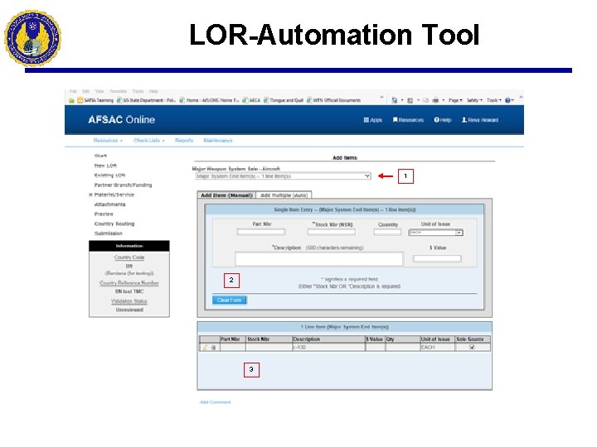597x447 pixels.
Task: Click the browser print icon
Action: (435, 100)
